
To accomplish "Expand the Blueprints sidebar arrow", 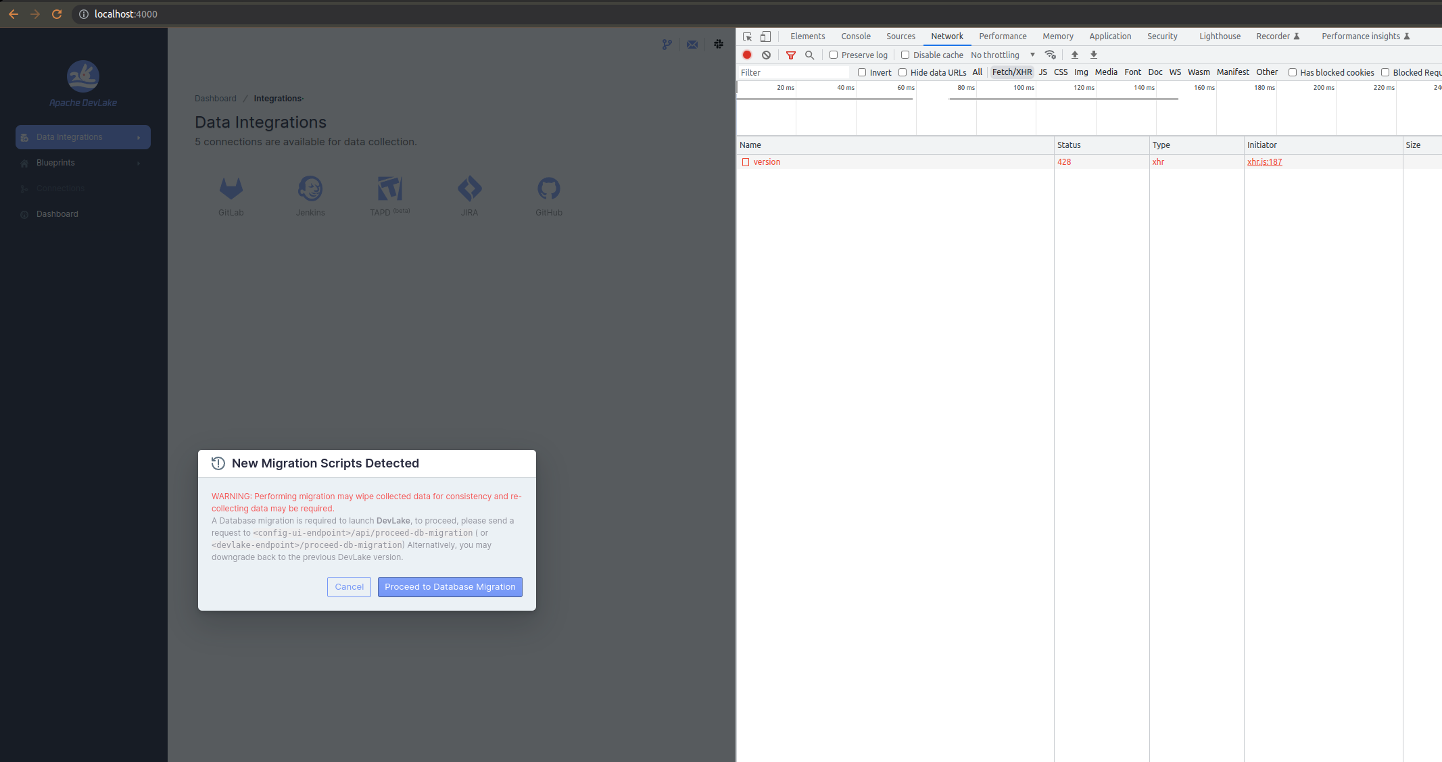I will click(x=139, y=163).
